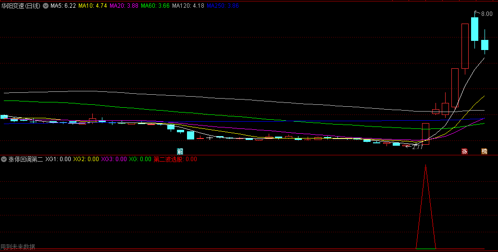This screenshot has height=252, width=498.
Task: Click the 华阳变速(日线) chart title
Action: click(21, 6)
